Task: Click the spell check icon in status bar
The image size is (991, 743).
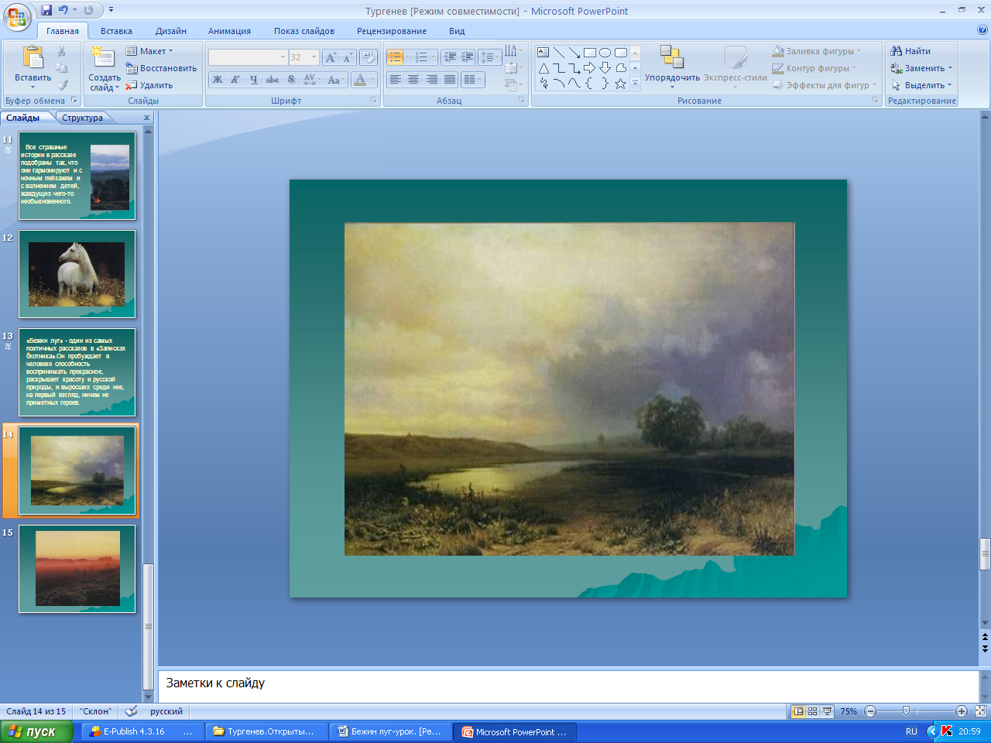Action: coord(131,711)
